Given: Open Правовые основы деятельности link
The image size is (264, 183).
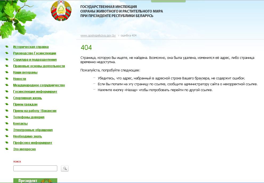Looking at the screenshot, I should point(39,66).
